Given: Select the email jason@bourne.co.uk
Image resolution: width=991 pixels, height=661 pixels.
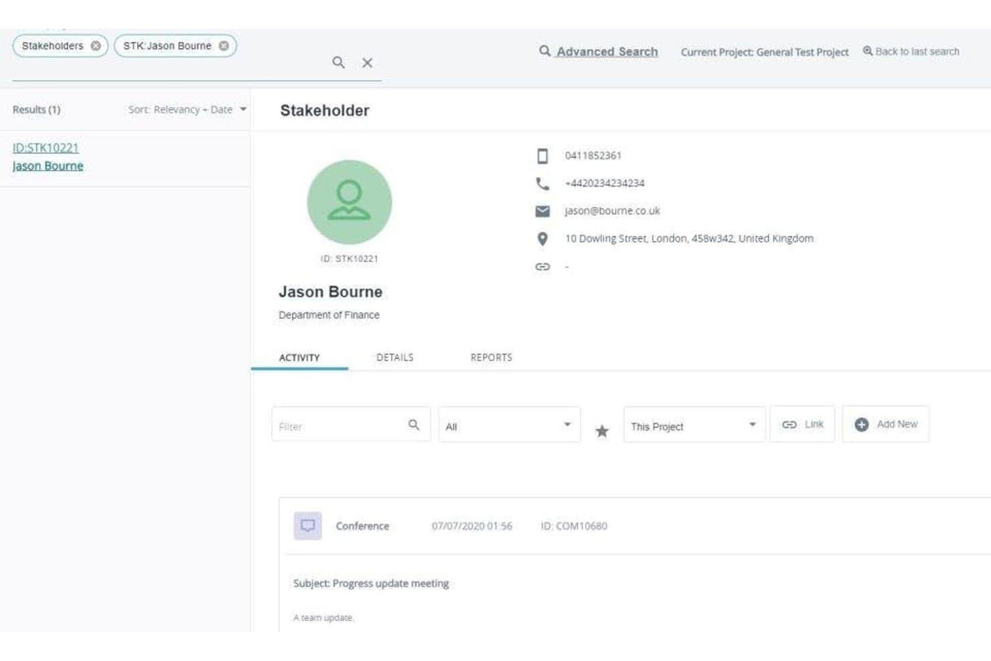Looking at the screenshot, I should (612, 211).
